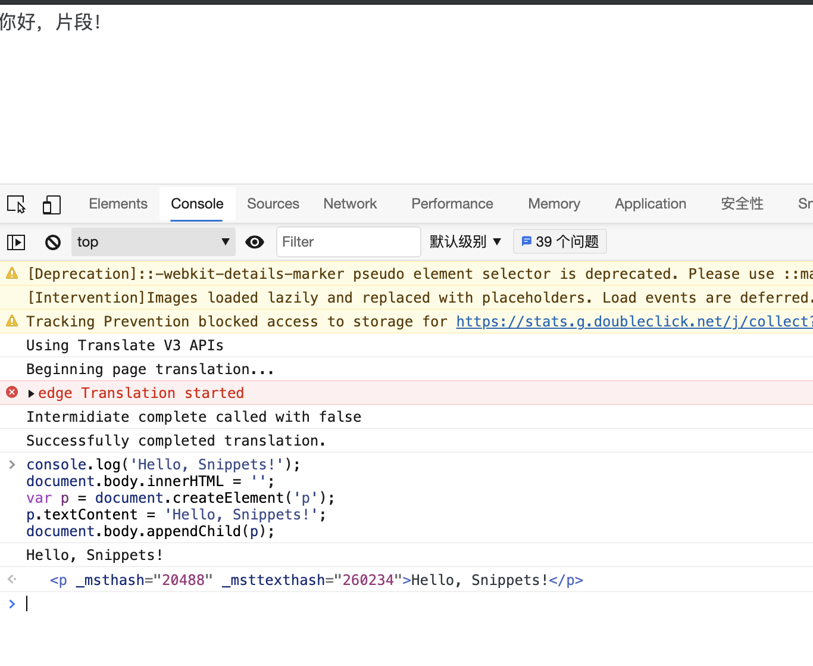Click the eye live expression icon
The image size is (813, 666).
click(x=255, y=242)
